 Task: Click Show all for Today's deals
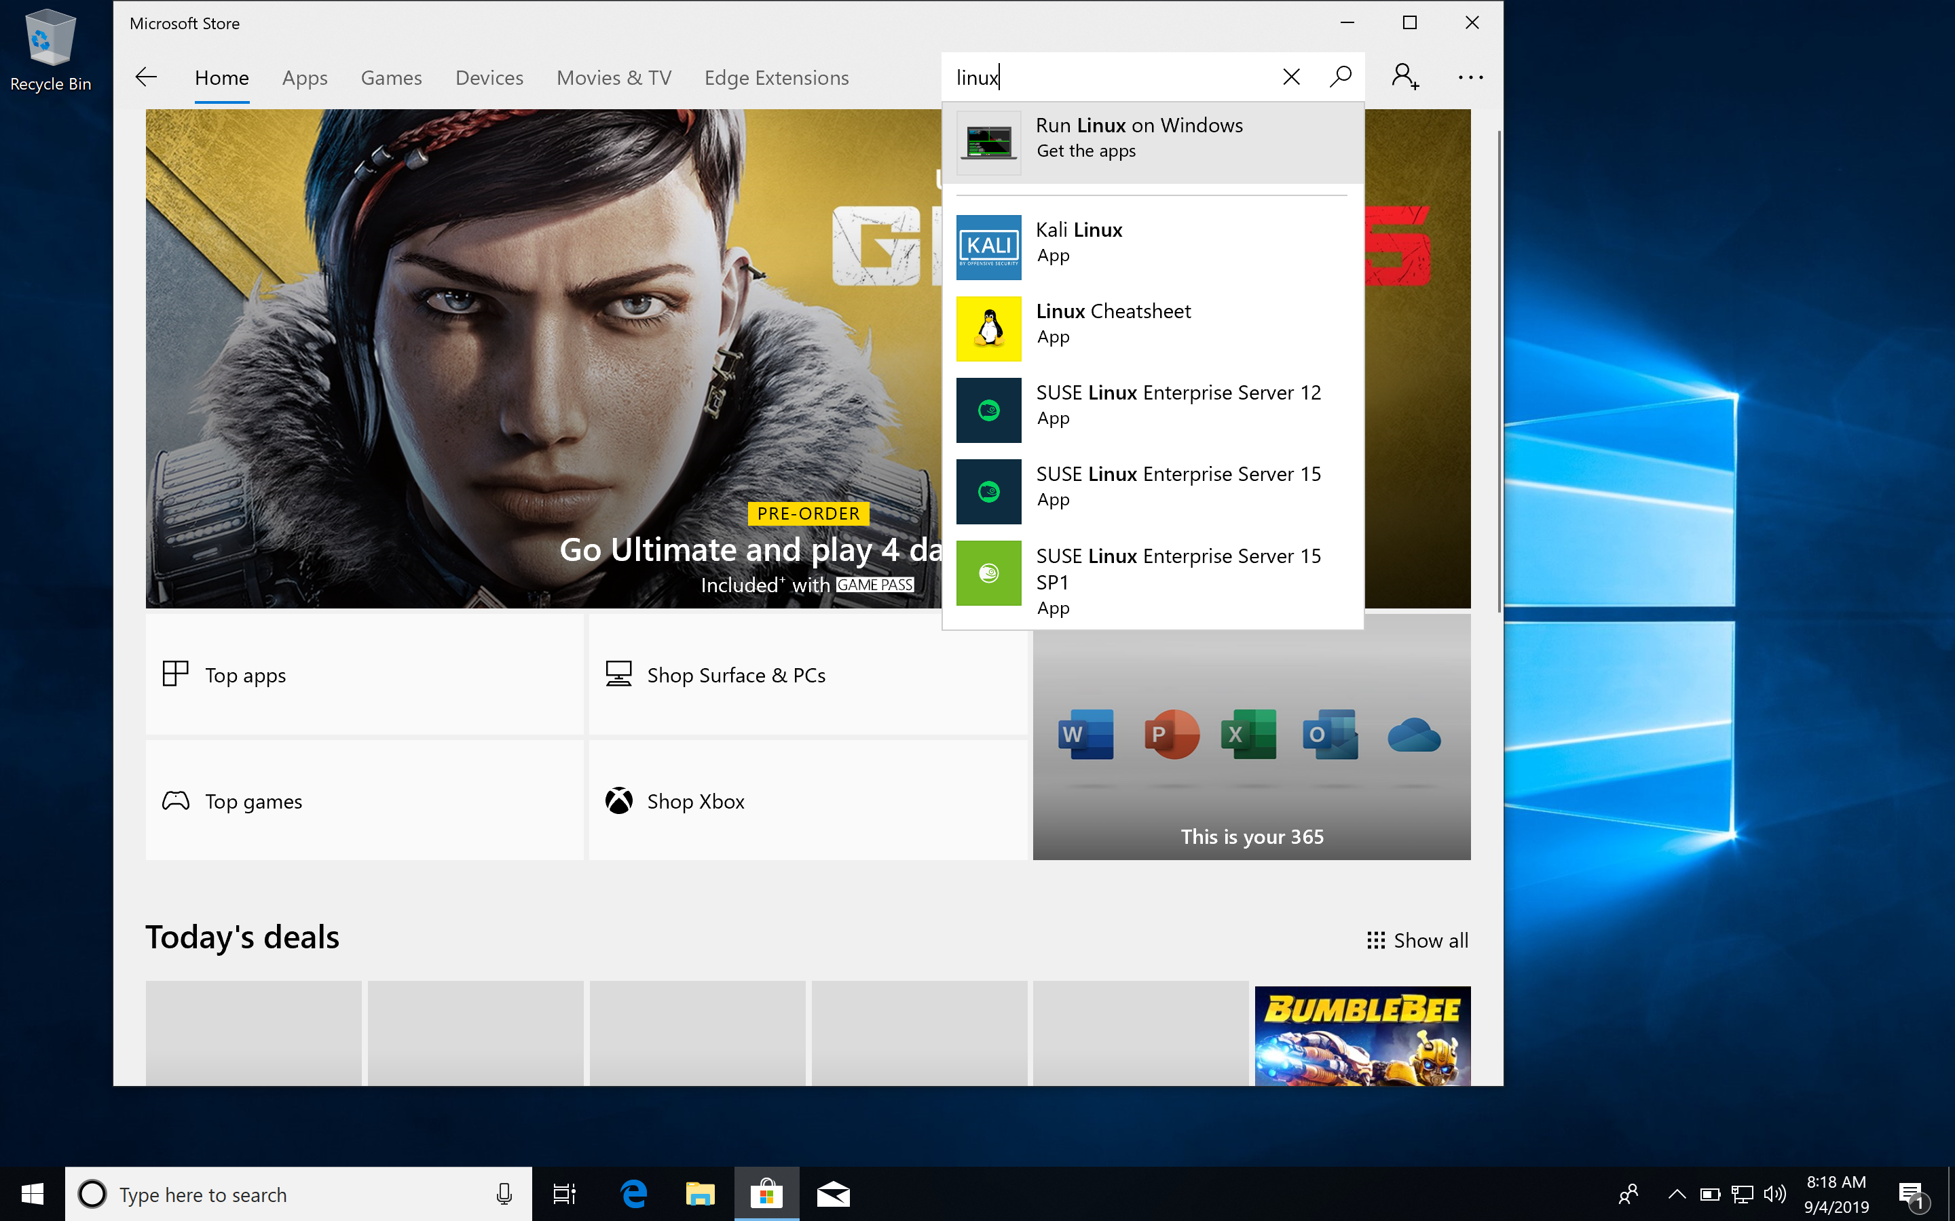point(1418,941)
